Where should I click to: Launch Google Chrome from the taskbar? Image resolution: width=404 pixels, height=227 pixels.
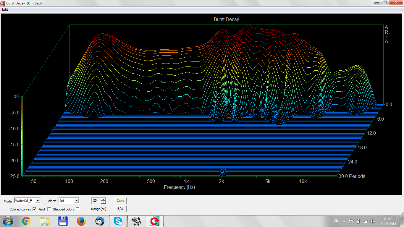click(x=26, y=221)
